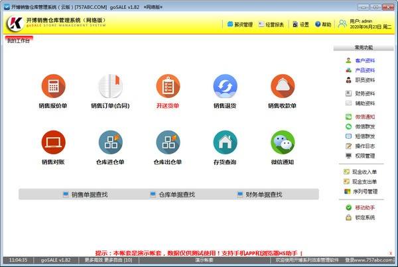Click the 财务单据查找 button

coord(259,194)
